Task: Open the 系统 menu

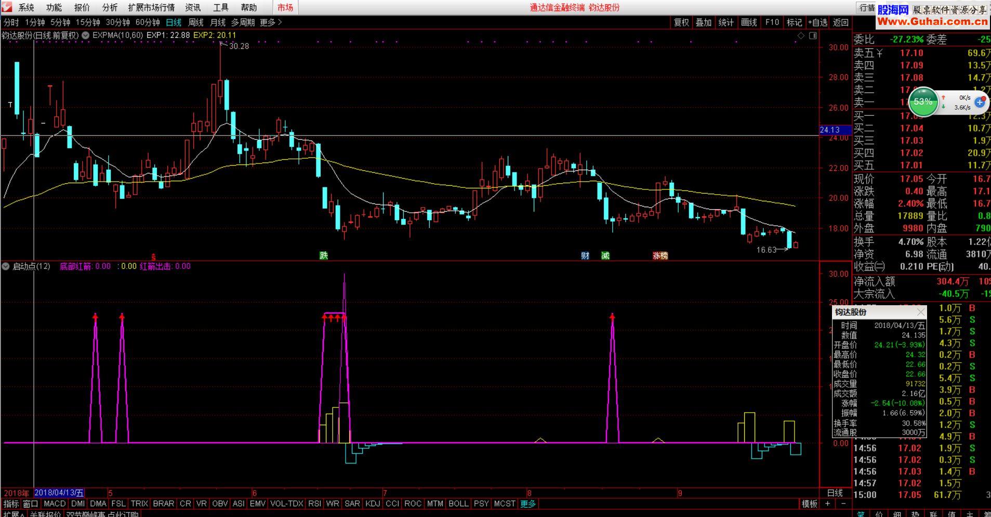Action: point(26,7)
